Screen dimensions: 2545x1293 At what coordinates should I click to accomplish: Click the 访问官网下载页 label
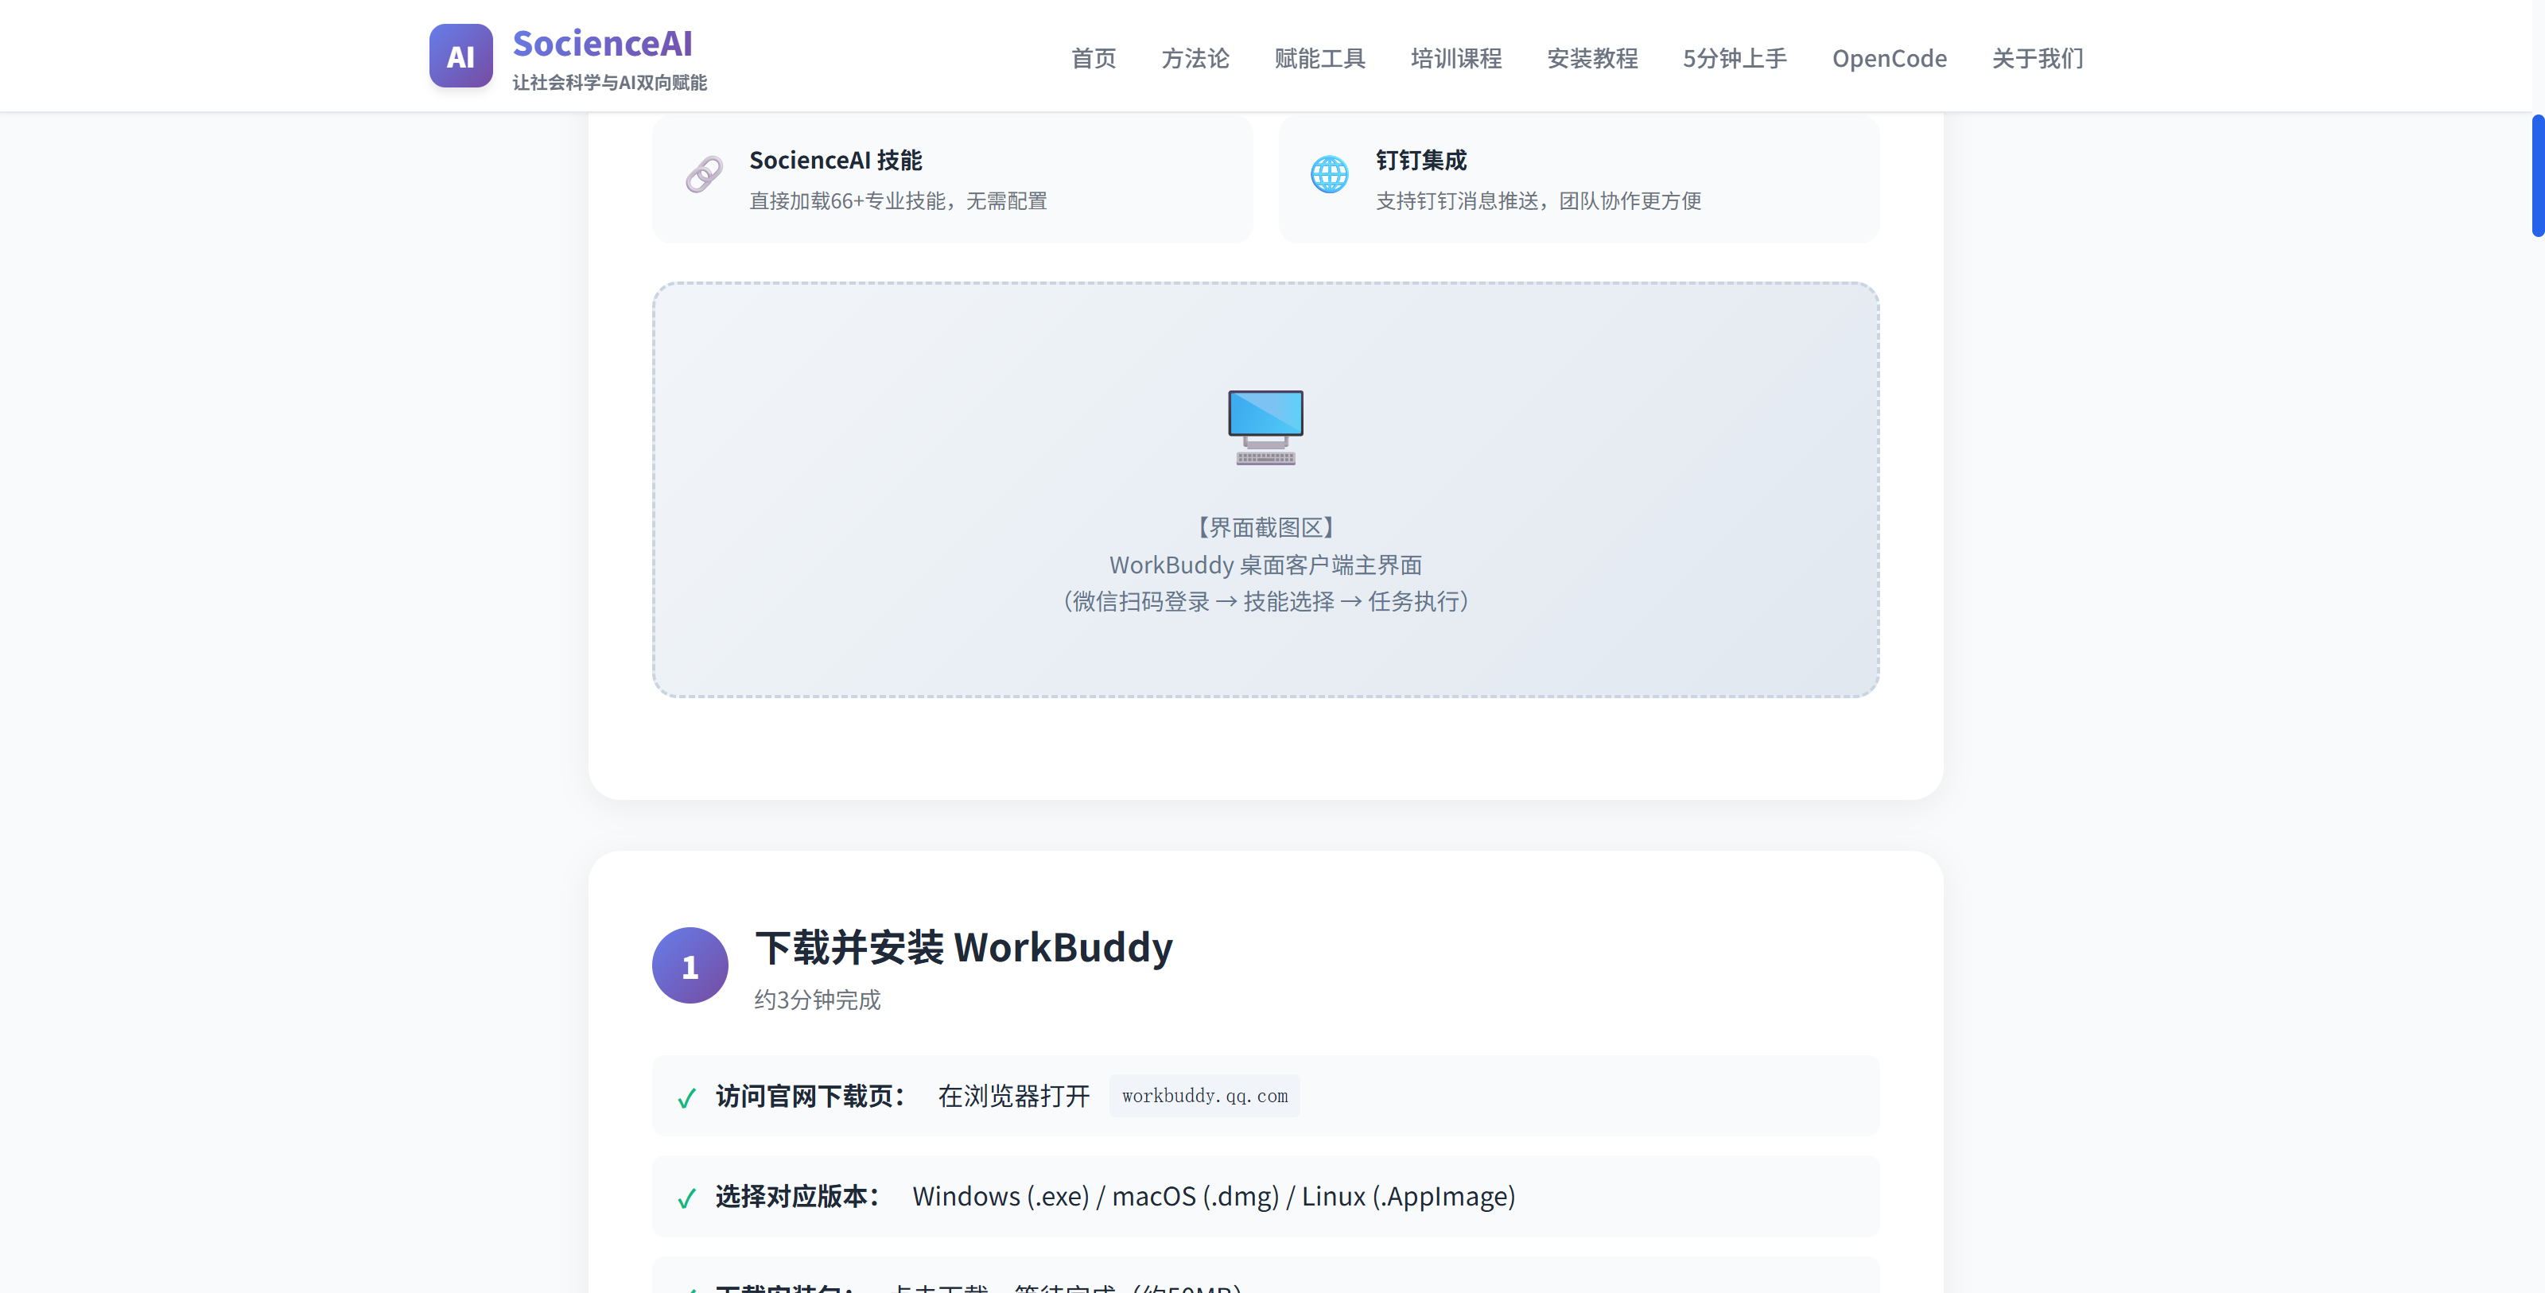[810, 1097]
